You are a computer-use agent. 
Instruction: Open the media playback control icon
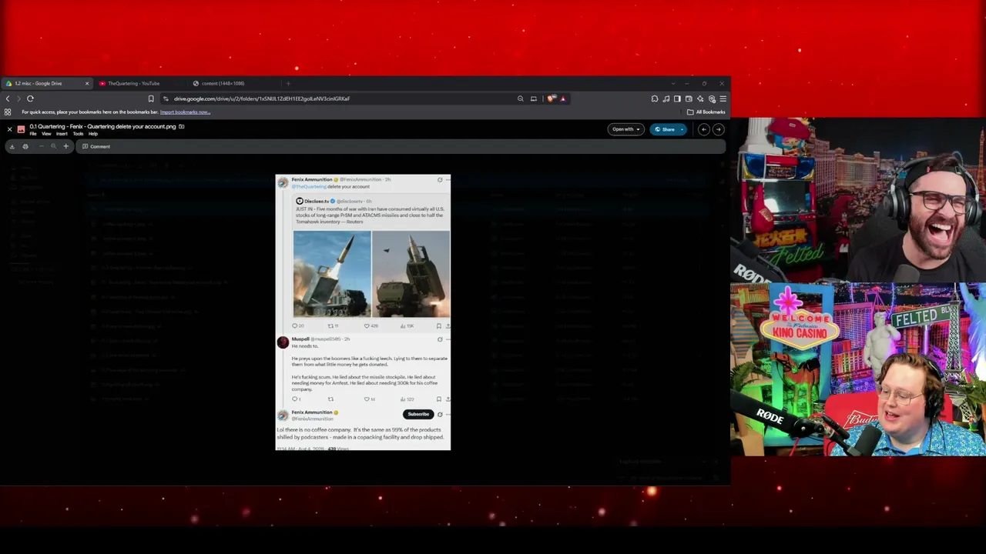(666, 98)
